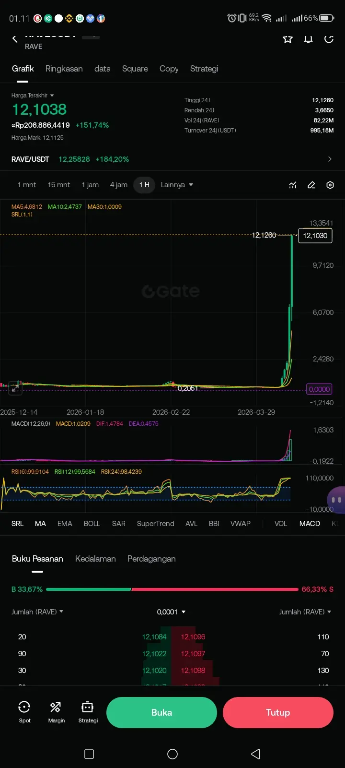
Task: Open Margin trading icon in bottom bar
Action: (56, 712)
